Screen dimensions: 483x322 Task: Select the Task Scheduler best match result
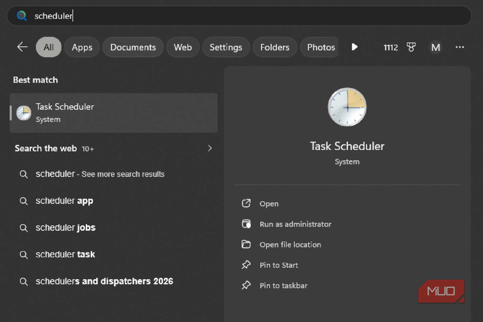(x=114, y=113)
